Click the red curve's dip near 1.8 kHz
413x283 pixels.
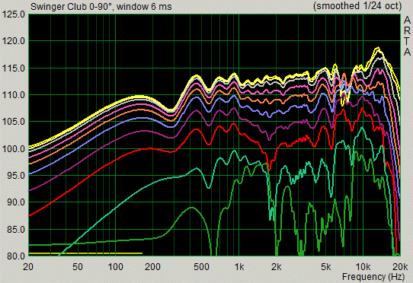coord(269,167)
